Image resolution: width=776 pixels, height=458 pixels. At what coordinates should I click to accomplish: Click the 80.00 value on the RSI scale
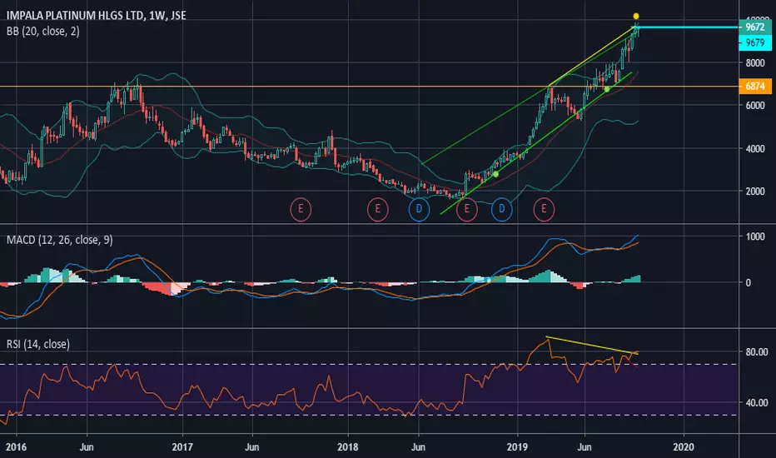pos(757,352)
